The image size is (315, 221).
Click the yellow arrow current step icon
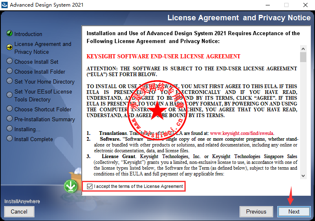click(10, 47)
